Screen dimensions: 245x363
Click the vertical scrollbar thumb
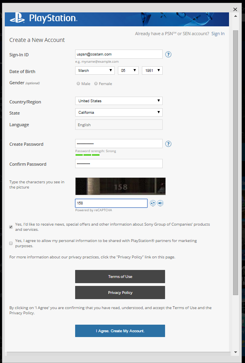[235, 163]
